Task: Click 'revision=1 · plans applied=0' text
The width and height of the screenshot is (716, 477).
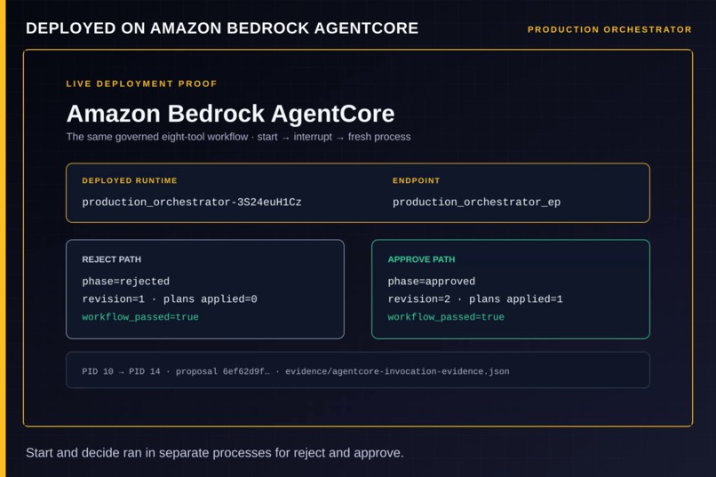Action: [x=170, y=299]
